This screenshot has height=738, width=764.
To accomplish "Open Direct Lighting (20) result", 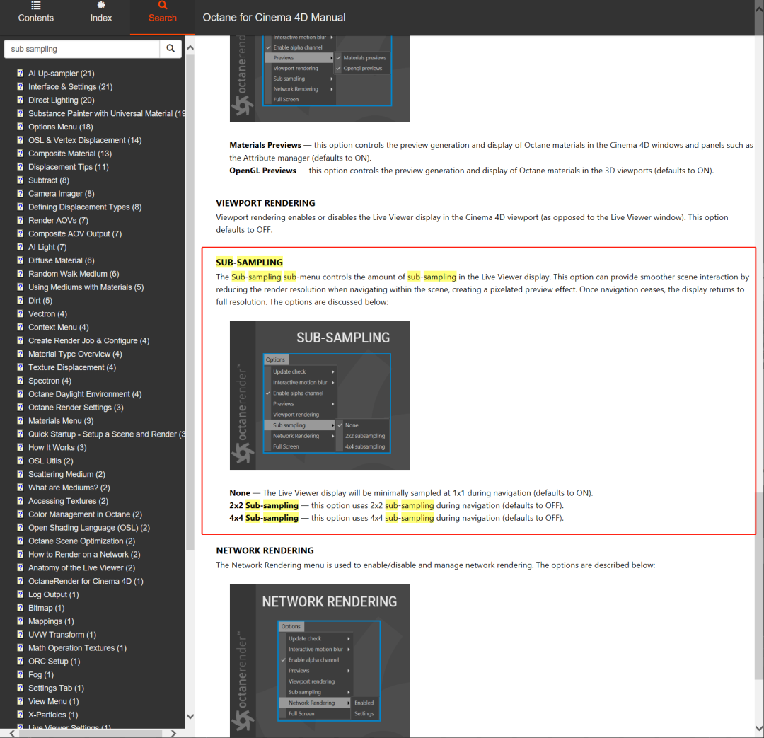I will [62, 100].
